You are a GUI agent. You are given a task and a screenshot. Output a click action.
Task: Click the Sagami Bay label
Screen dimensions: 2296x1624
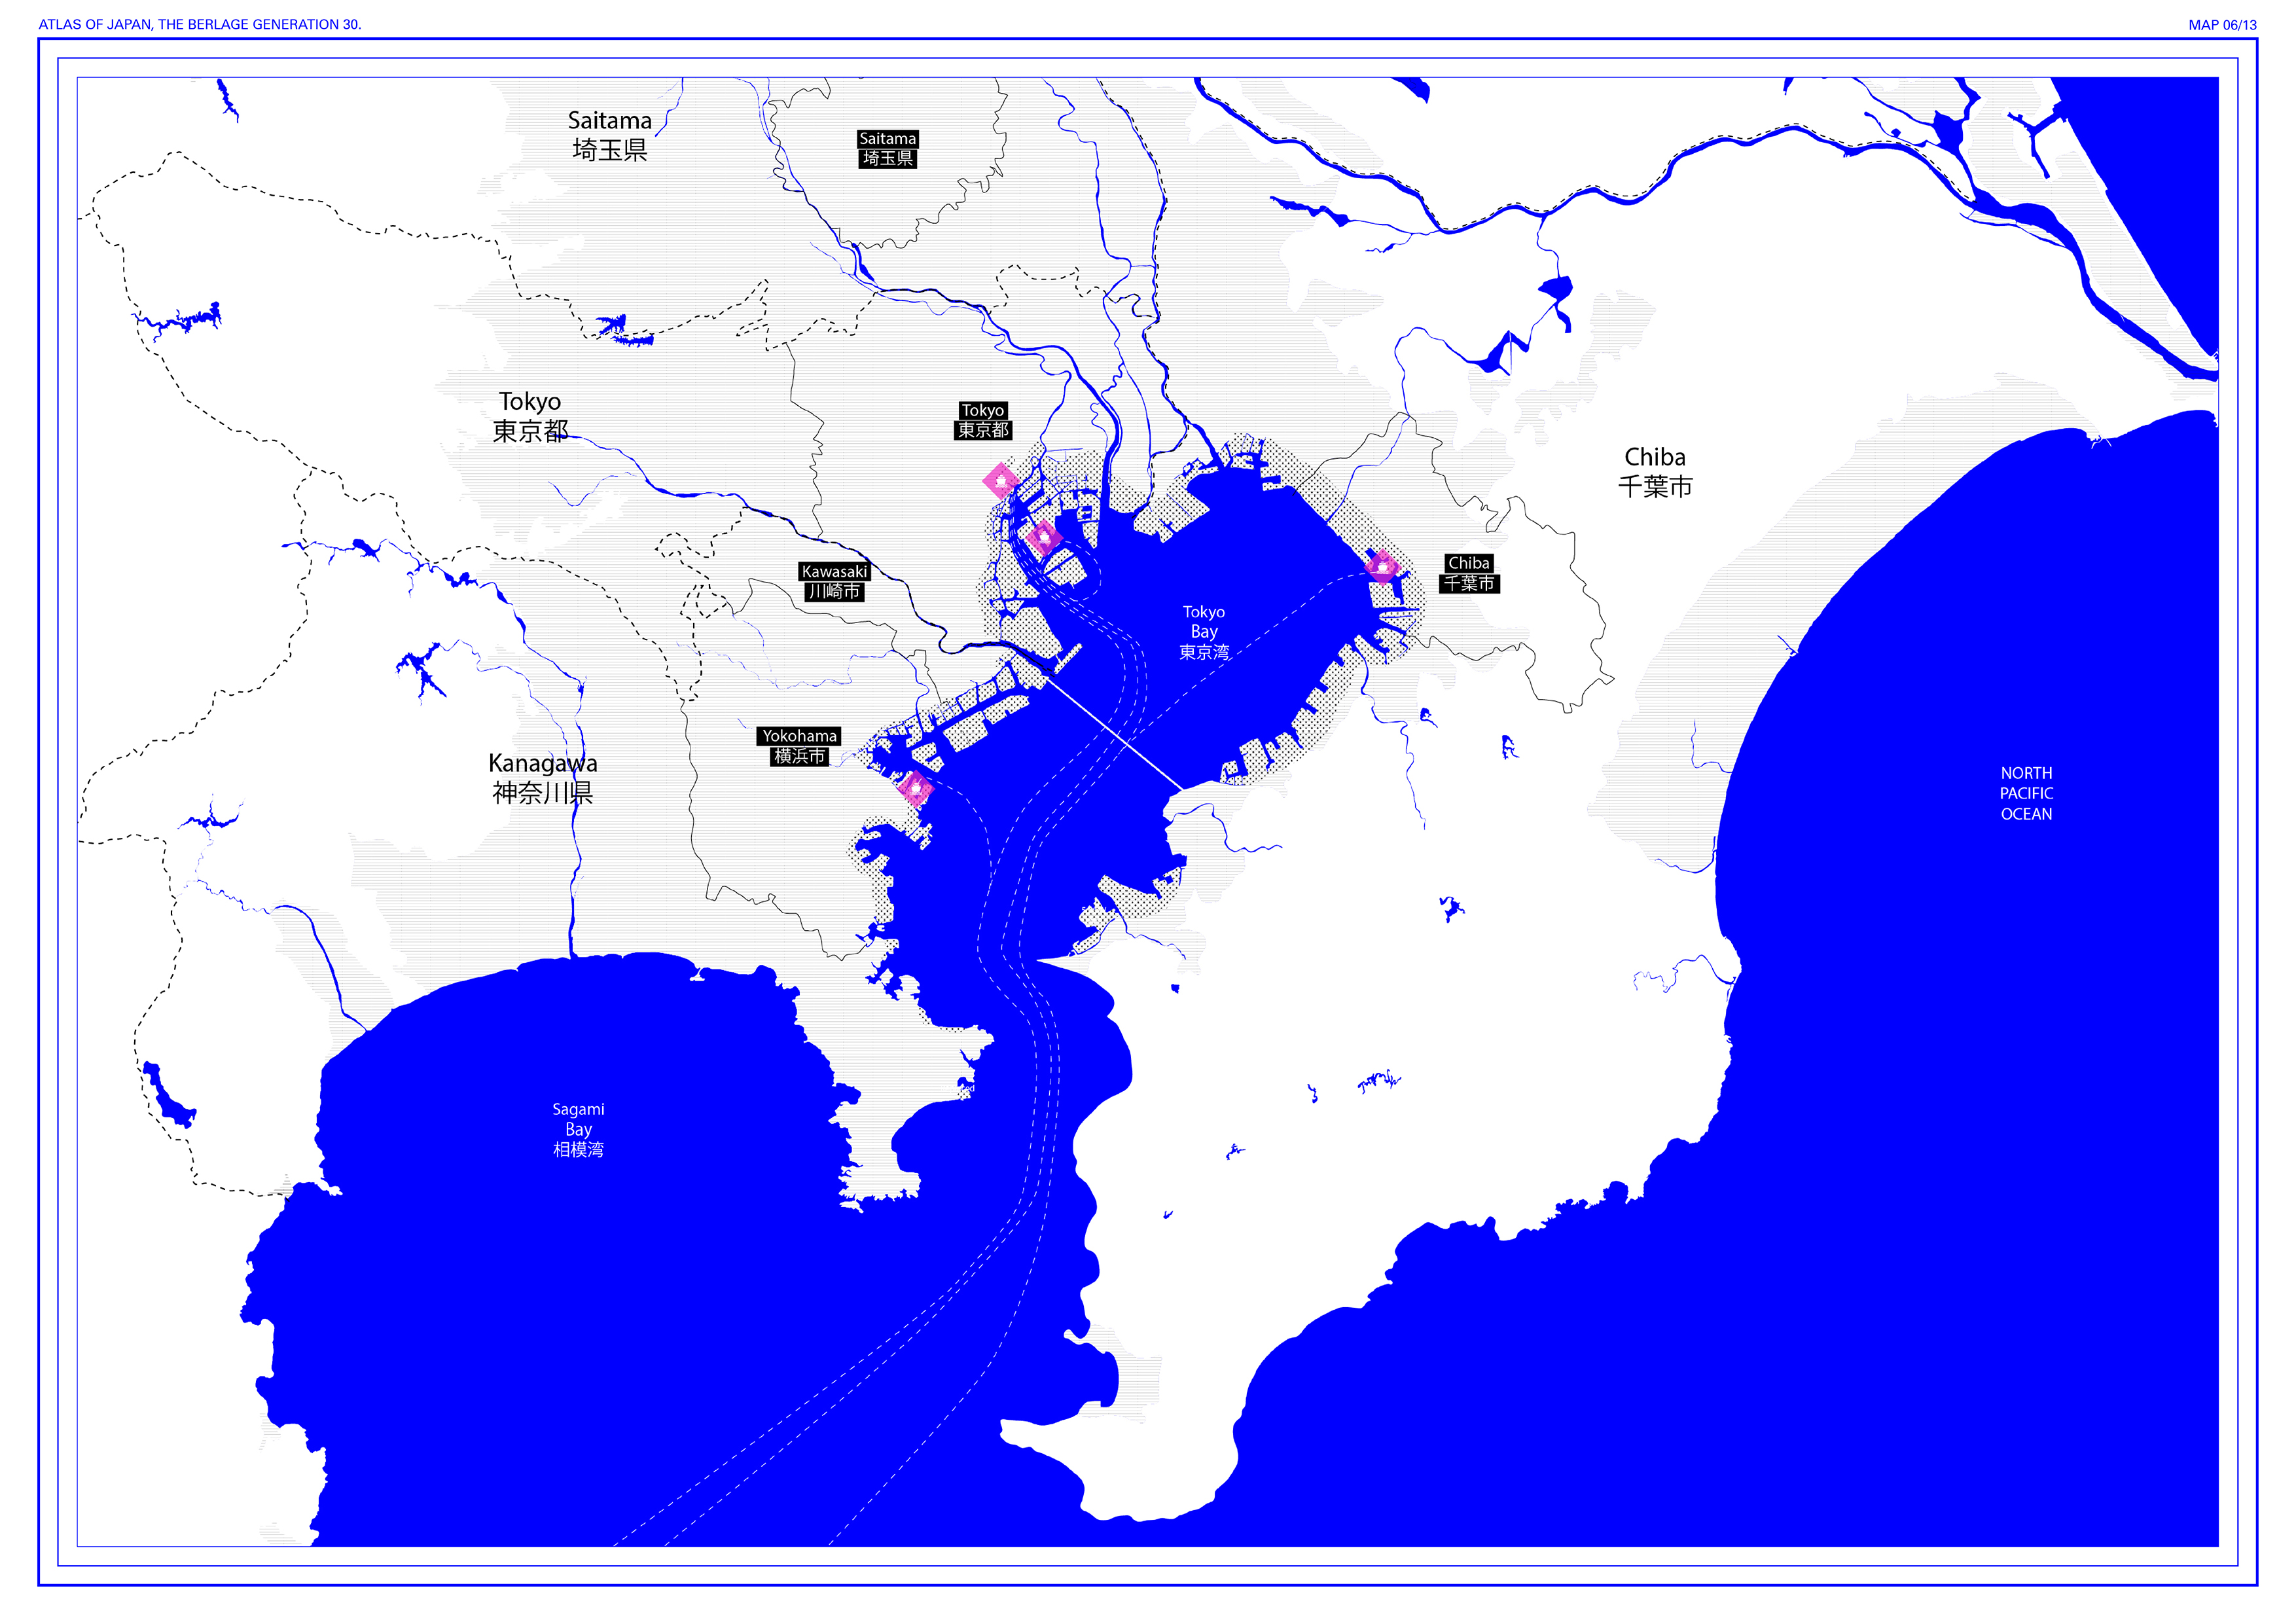point(578,1129)
